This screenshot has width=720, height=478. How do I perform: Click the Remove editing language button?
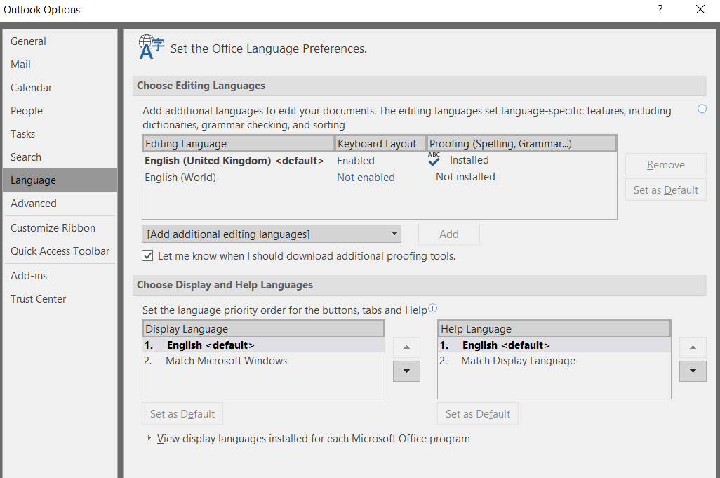click(x=665, y=165)
